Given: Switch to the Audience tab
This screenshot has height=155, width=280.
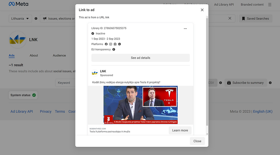Looking at the screenshot, I should tap(59, 55).
